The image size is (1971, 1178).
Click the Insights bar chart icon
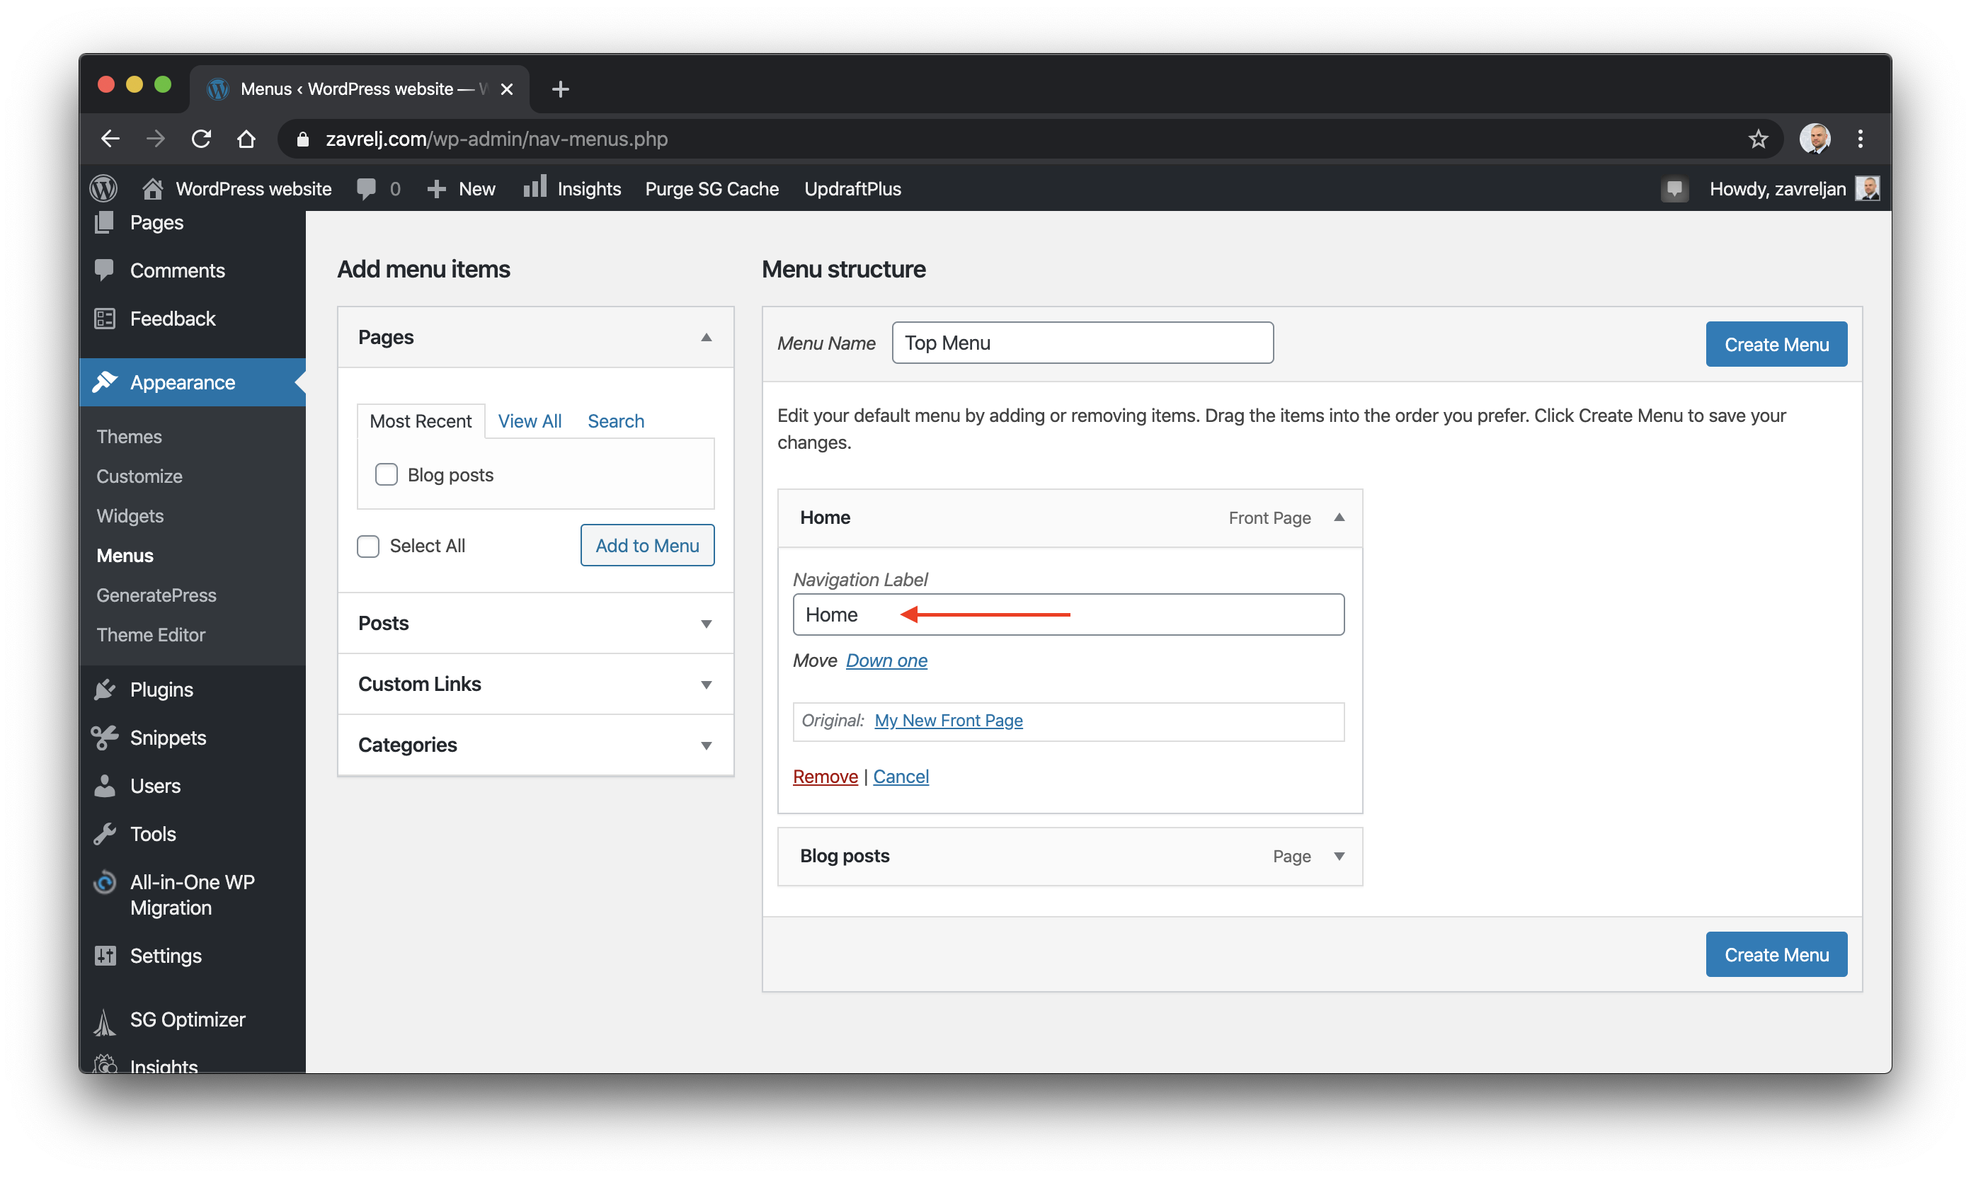click(535, 188)
